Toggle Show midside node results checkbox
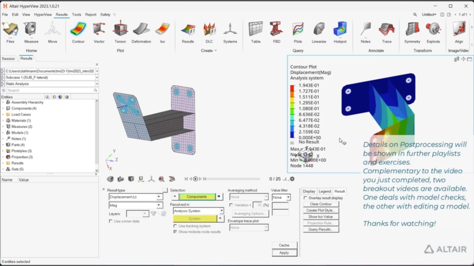Screen dimensions: 474x266 176,232
